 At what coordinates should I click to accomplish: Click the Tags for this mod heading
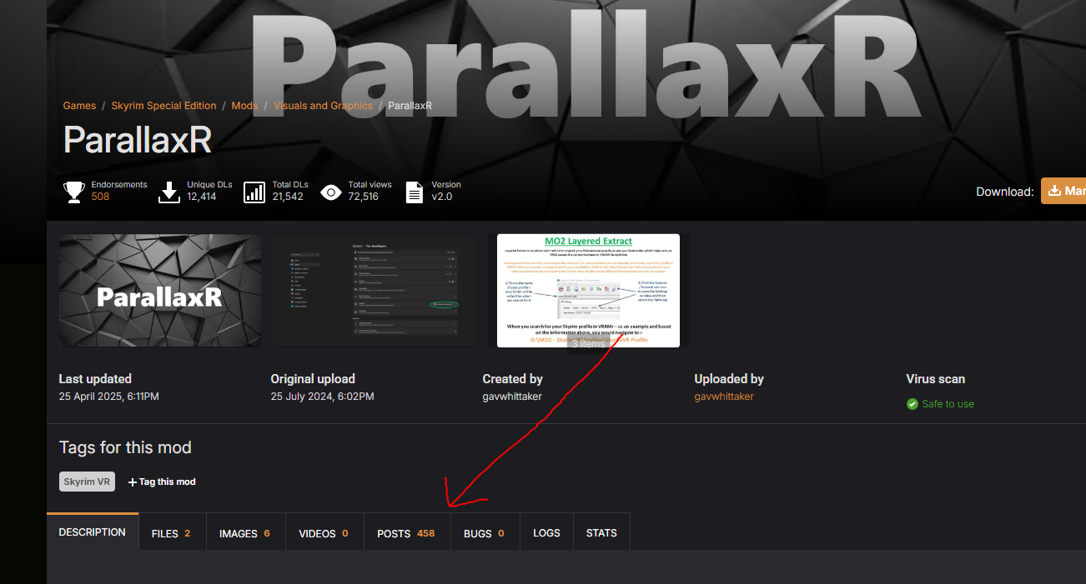tap(125, 447)
